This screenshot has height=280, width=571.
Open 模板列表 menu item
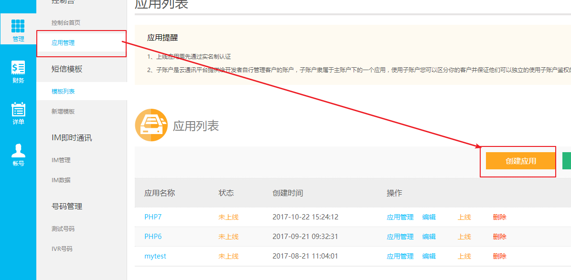coord(63,92)
